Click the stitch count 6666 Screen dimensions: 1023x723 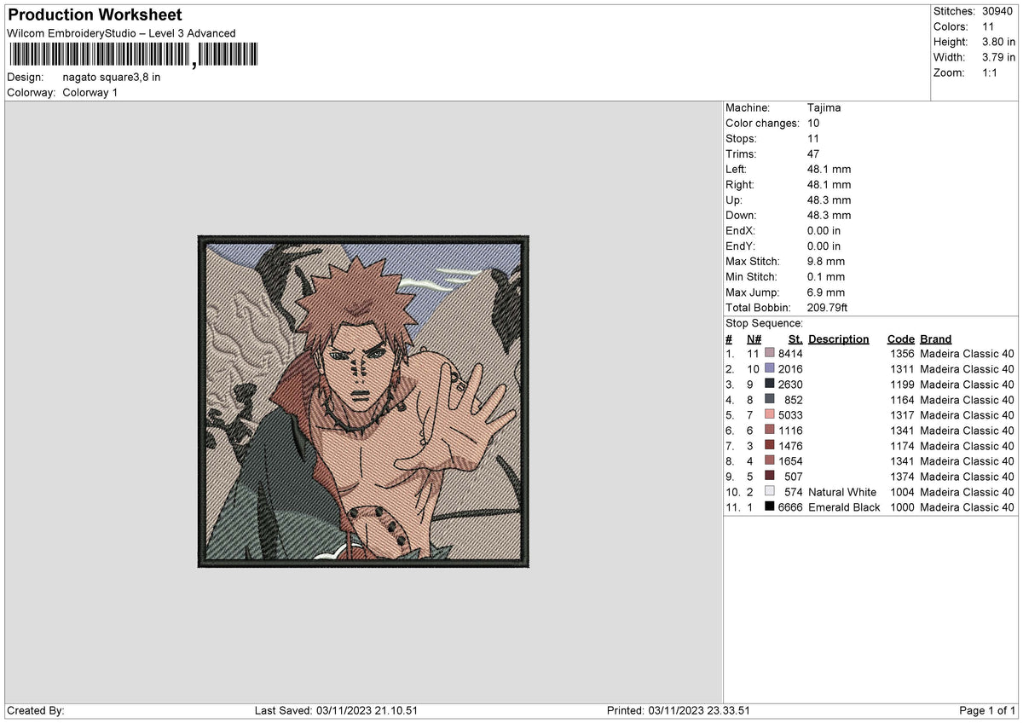pos(790,507)
